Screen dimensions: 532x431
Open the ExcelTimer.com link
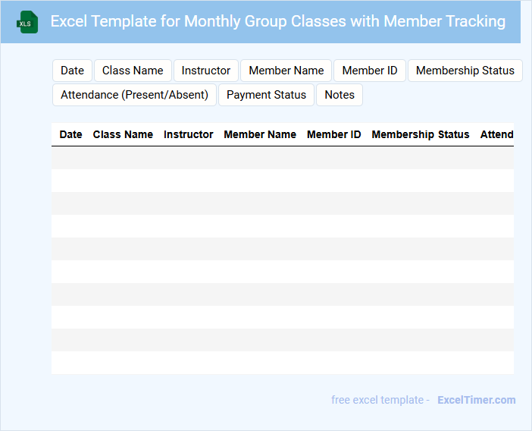[476, 400]
